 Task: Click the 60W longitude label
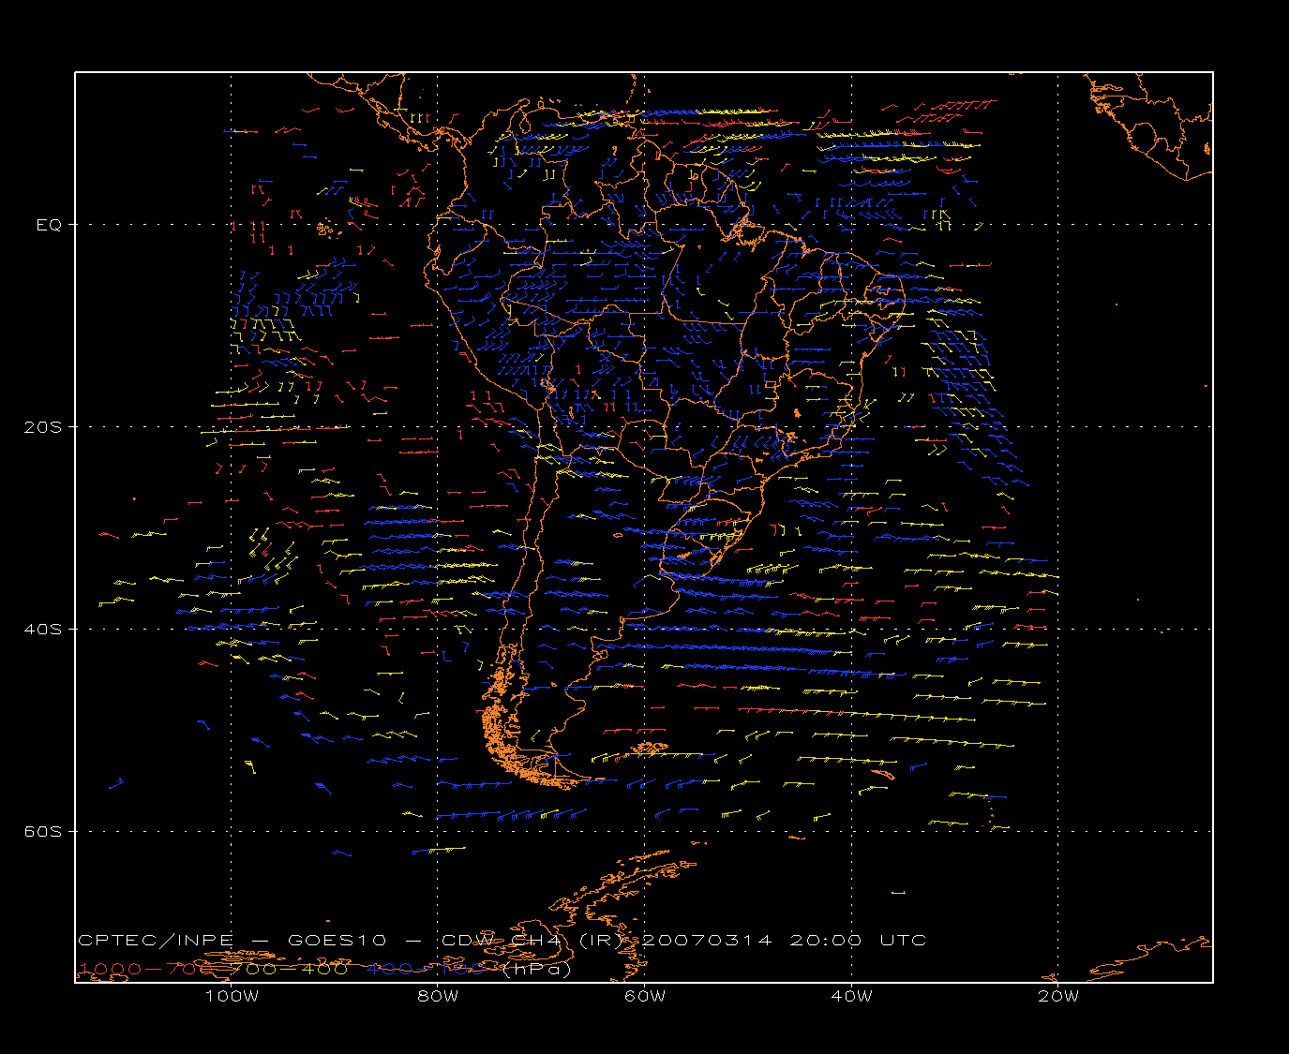[x=645, y=996]
